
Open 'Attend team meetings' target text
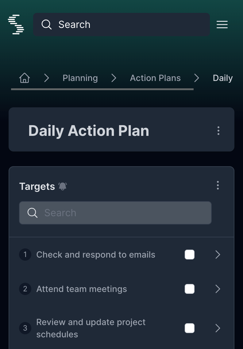click(x=82, y=289)
